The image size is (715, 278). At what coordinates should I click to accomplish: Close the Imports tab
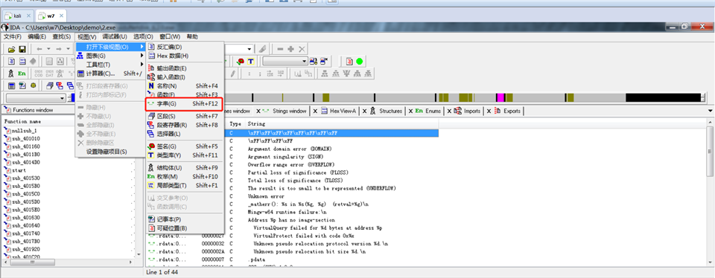(x=448, y=111)
